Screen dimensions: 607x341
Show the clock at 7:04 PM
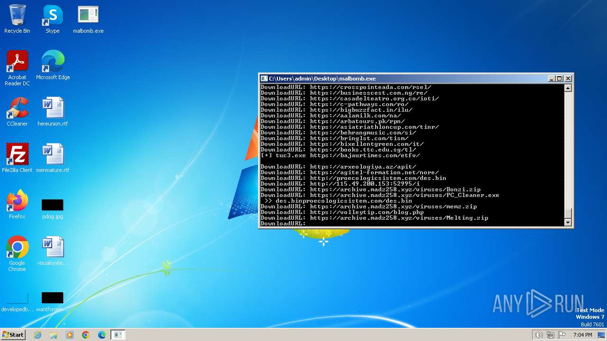point(583,335)
